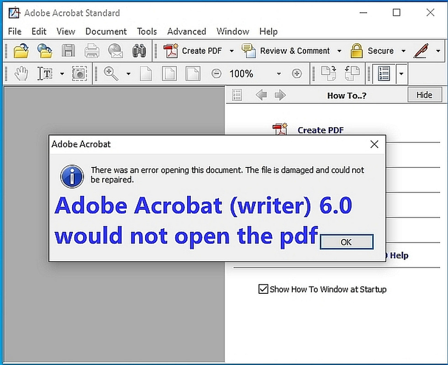
Task: Select the Zoom In magnifier tool
Action: pos(111,73)
